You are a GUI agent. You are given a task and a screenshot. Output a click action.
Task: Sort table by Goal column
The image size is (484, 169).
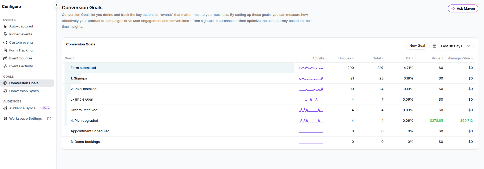(70, 58)
